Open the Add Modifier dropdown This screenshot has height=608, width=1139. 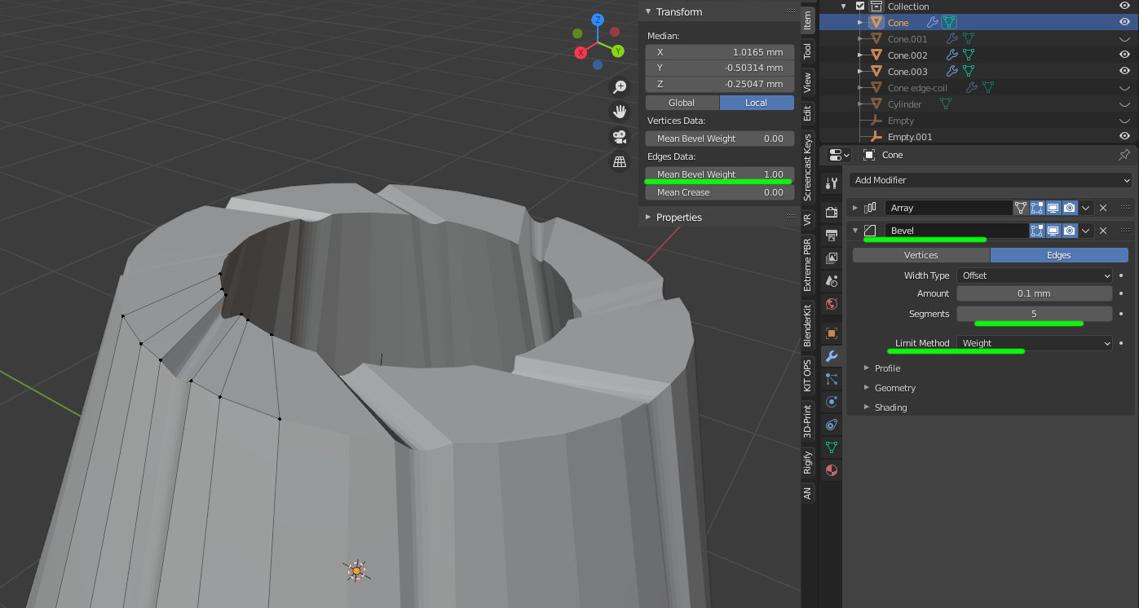click(x=991, y=180)
